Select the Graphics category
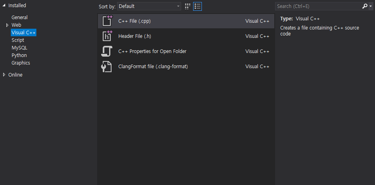 tap(21, 63)
